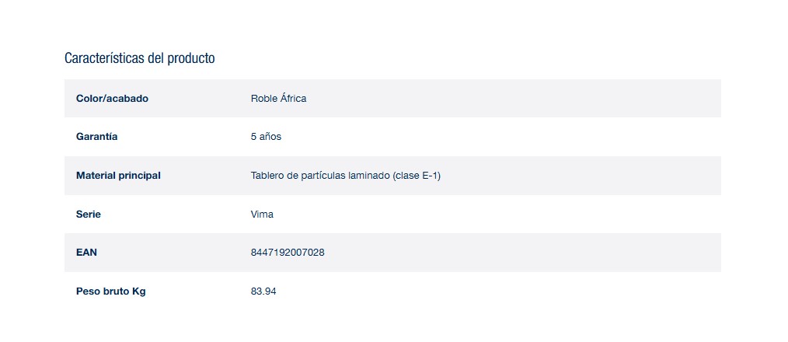
Task: Click the 'Características del producto' heading
Action: point(139,58)
